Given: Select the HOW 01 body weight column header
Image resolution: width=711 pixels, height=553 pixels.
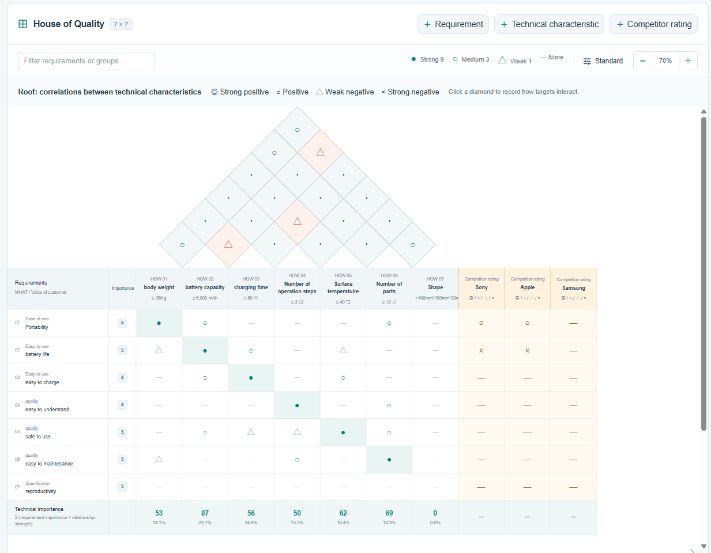Looking at the screenshot, I should coord(159,288).
